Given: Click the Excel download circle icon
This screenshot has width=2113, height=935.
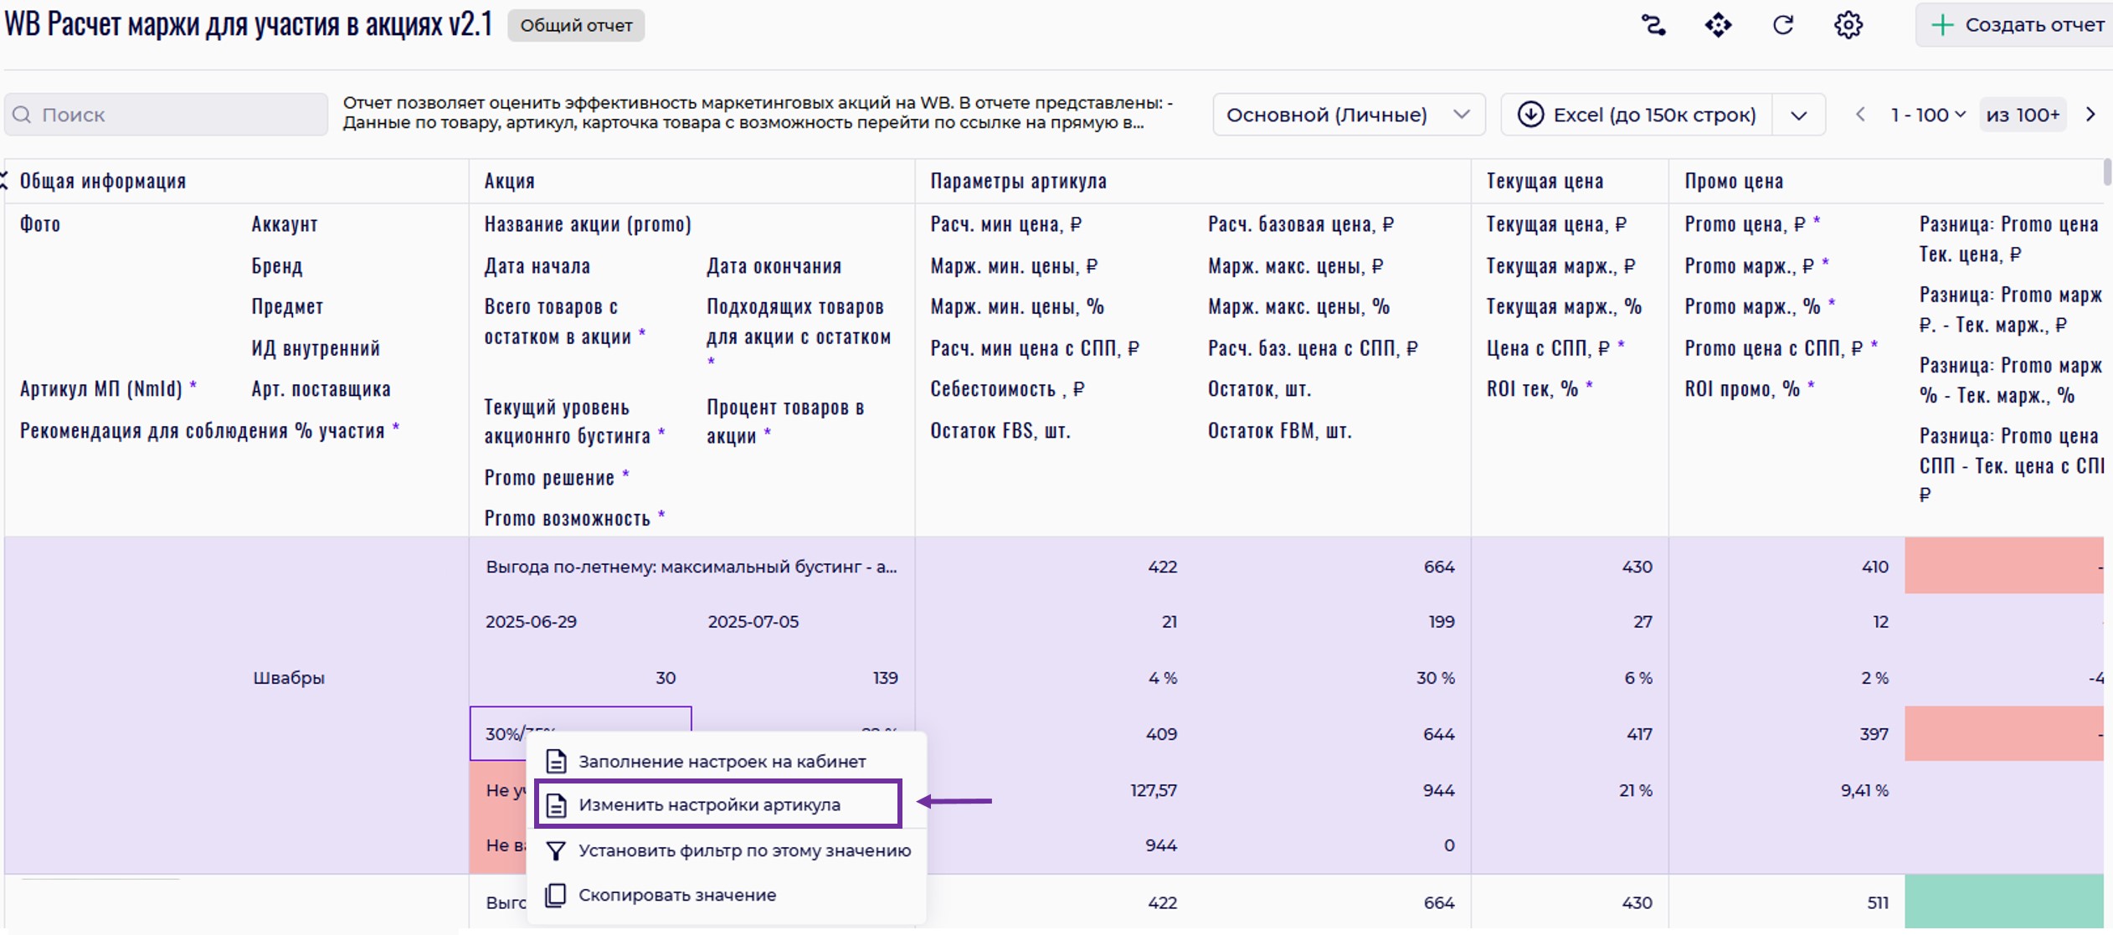Looking at the screenshot, I should pyautogui.click(x=1530, y=115).
